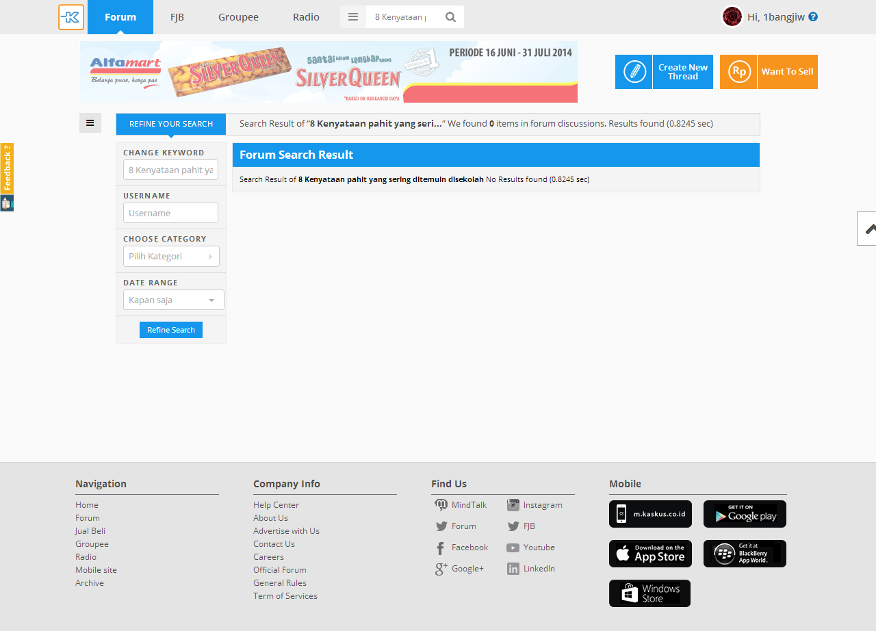Screen dimensions: 876x631
Task: Open the Careers link
Action: [x=268, y=557]
